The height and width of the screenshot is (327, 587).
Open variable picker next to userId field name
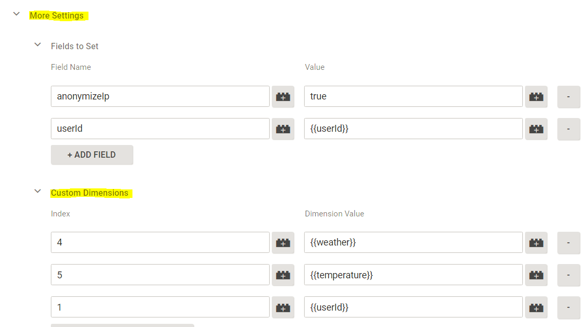(283, 129)
